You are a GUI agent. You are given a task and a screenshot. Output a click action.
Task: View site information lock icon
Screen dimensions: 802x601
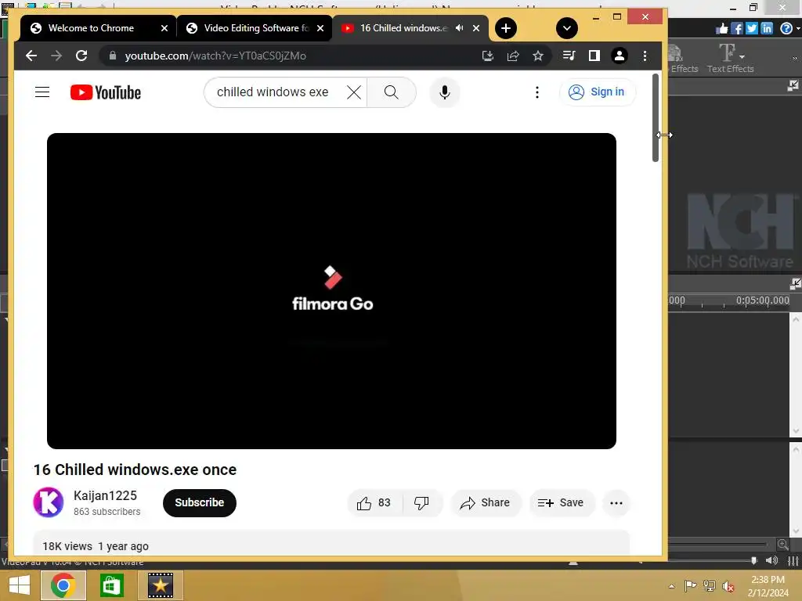point(113,56)
